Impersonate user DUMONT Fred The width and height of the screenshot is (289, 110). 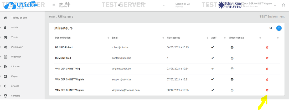232,58
